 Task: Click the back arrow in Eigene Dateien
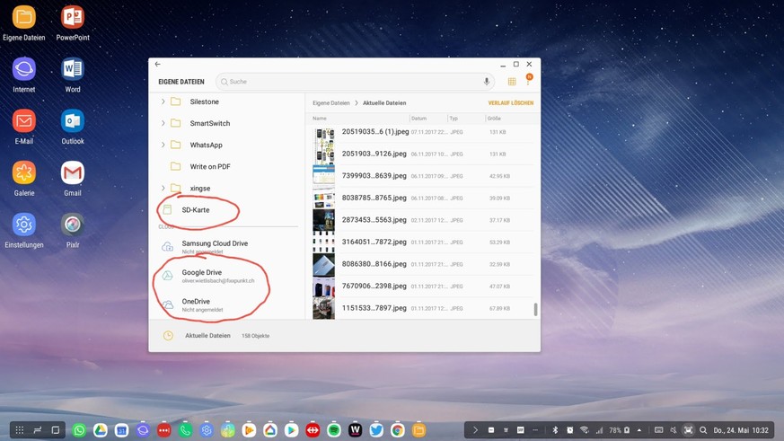158,65
